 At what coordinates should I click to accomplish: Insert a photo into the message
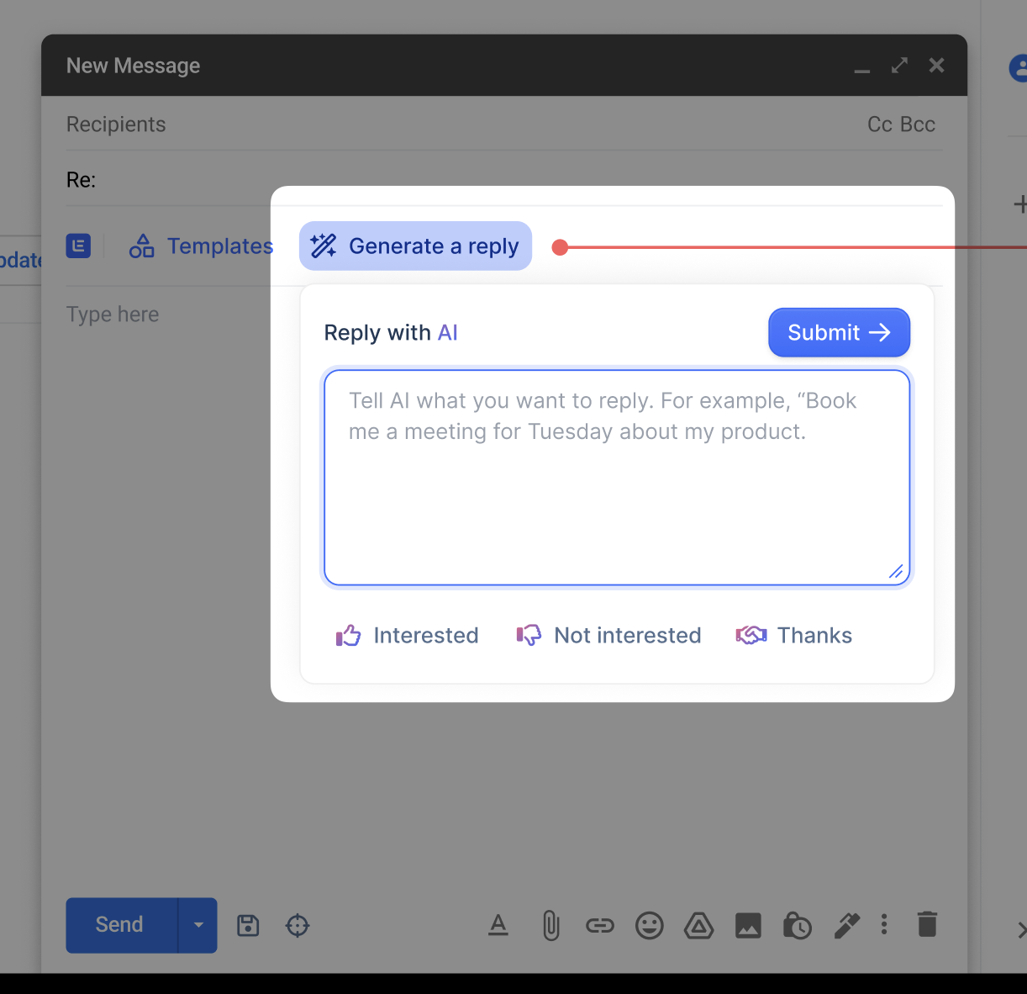pos(749,925)
